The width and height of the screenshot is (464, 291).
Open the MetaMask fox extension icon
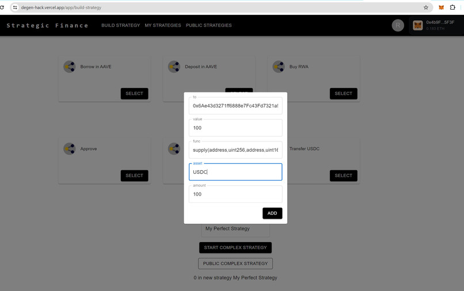[x=441, y=7]
